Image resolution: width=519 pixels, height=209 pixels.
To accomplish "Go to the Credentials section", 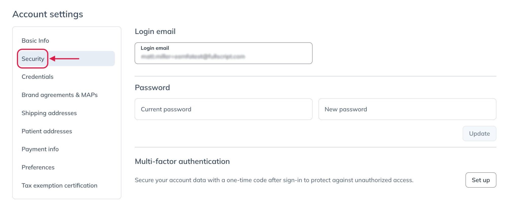I will 38,77.
